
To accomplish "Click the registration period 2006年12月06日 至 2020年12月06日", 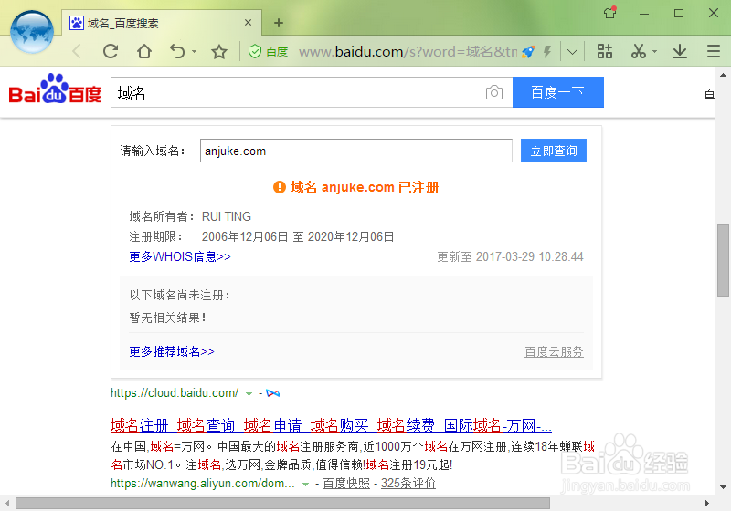I will click(298, 237).
